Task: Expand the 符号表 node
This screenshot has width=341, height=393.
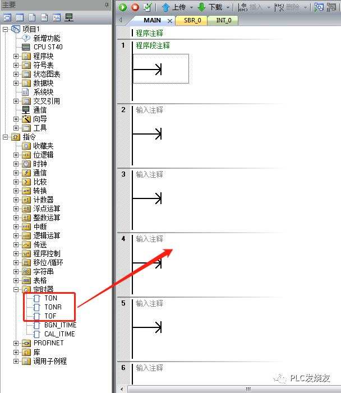Action: click(16, 65)
